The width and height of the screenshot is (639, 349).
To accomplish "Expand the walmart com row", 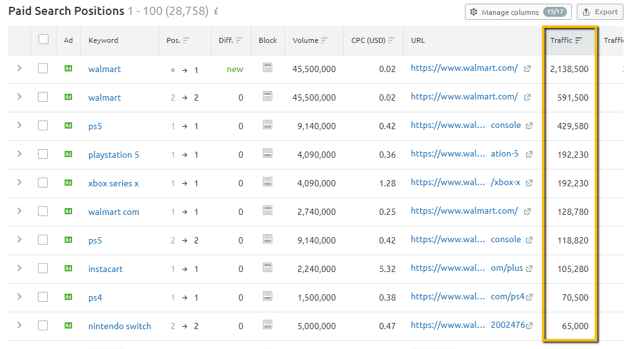I will (19, 211).
